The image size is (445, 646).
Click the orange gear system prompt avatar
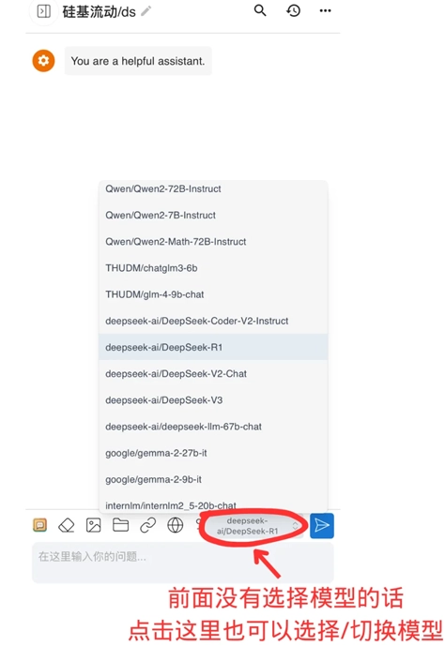click(44, 61)
